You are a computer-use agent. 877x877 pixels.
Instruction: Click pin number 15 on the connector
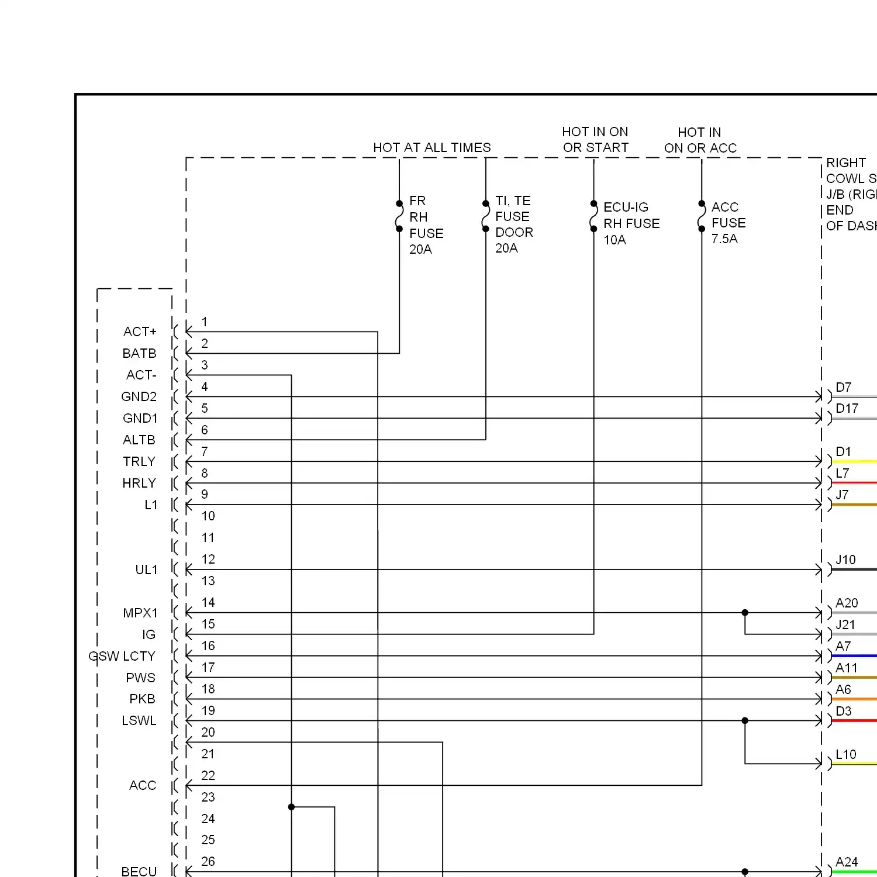point(208,624)
